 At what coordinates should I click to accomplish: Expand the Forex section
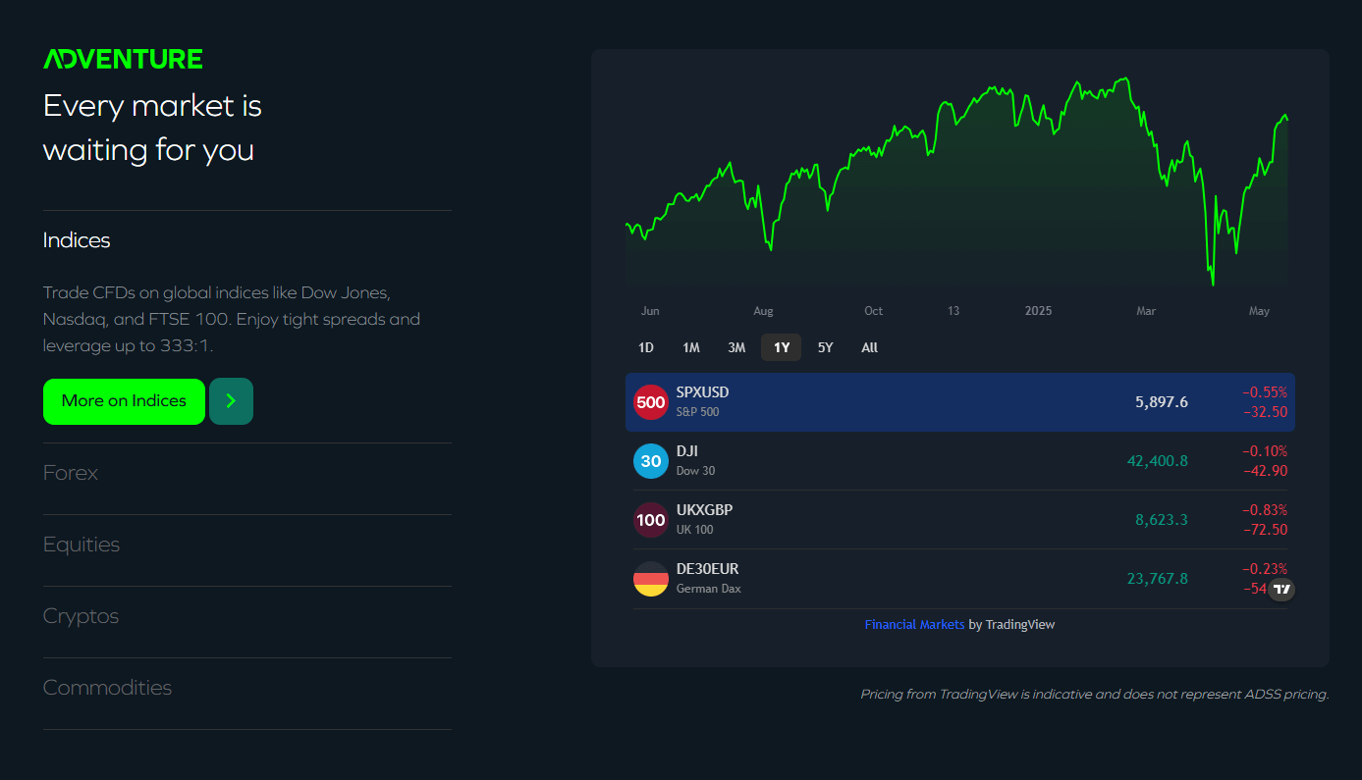pos(247,473)
